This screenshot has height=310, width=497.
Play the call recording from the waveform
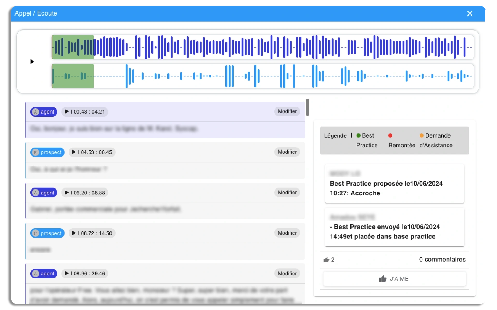[32, 62]
